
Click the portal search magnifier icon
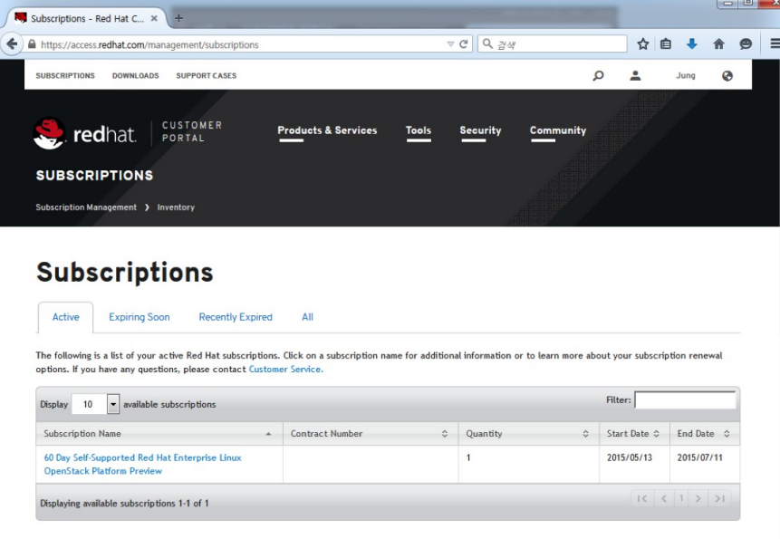599,75
